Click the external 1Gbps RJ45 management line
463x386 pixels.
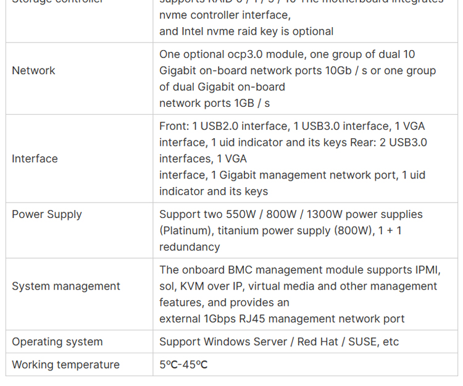pos(282,319)
